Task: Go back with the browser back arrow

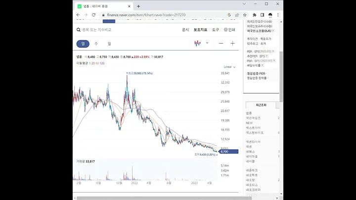Action: pyautogui.click(x=78, y=15)
